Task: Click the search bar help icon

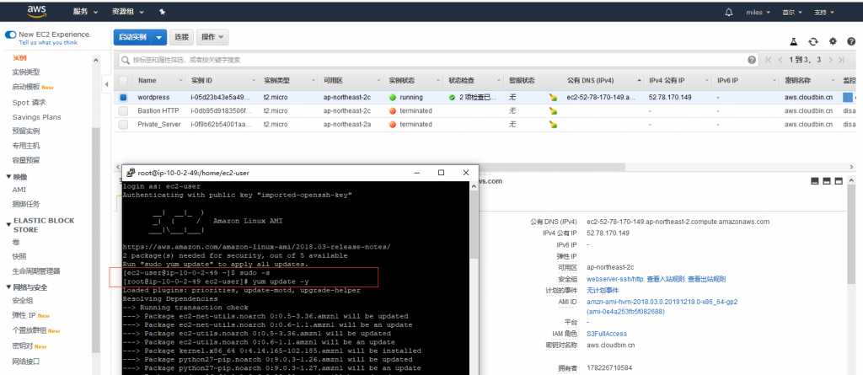Action: click(752, 60)
